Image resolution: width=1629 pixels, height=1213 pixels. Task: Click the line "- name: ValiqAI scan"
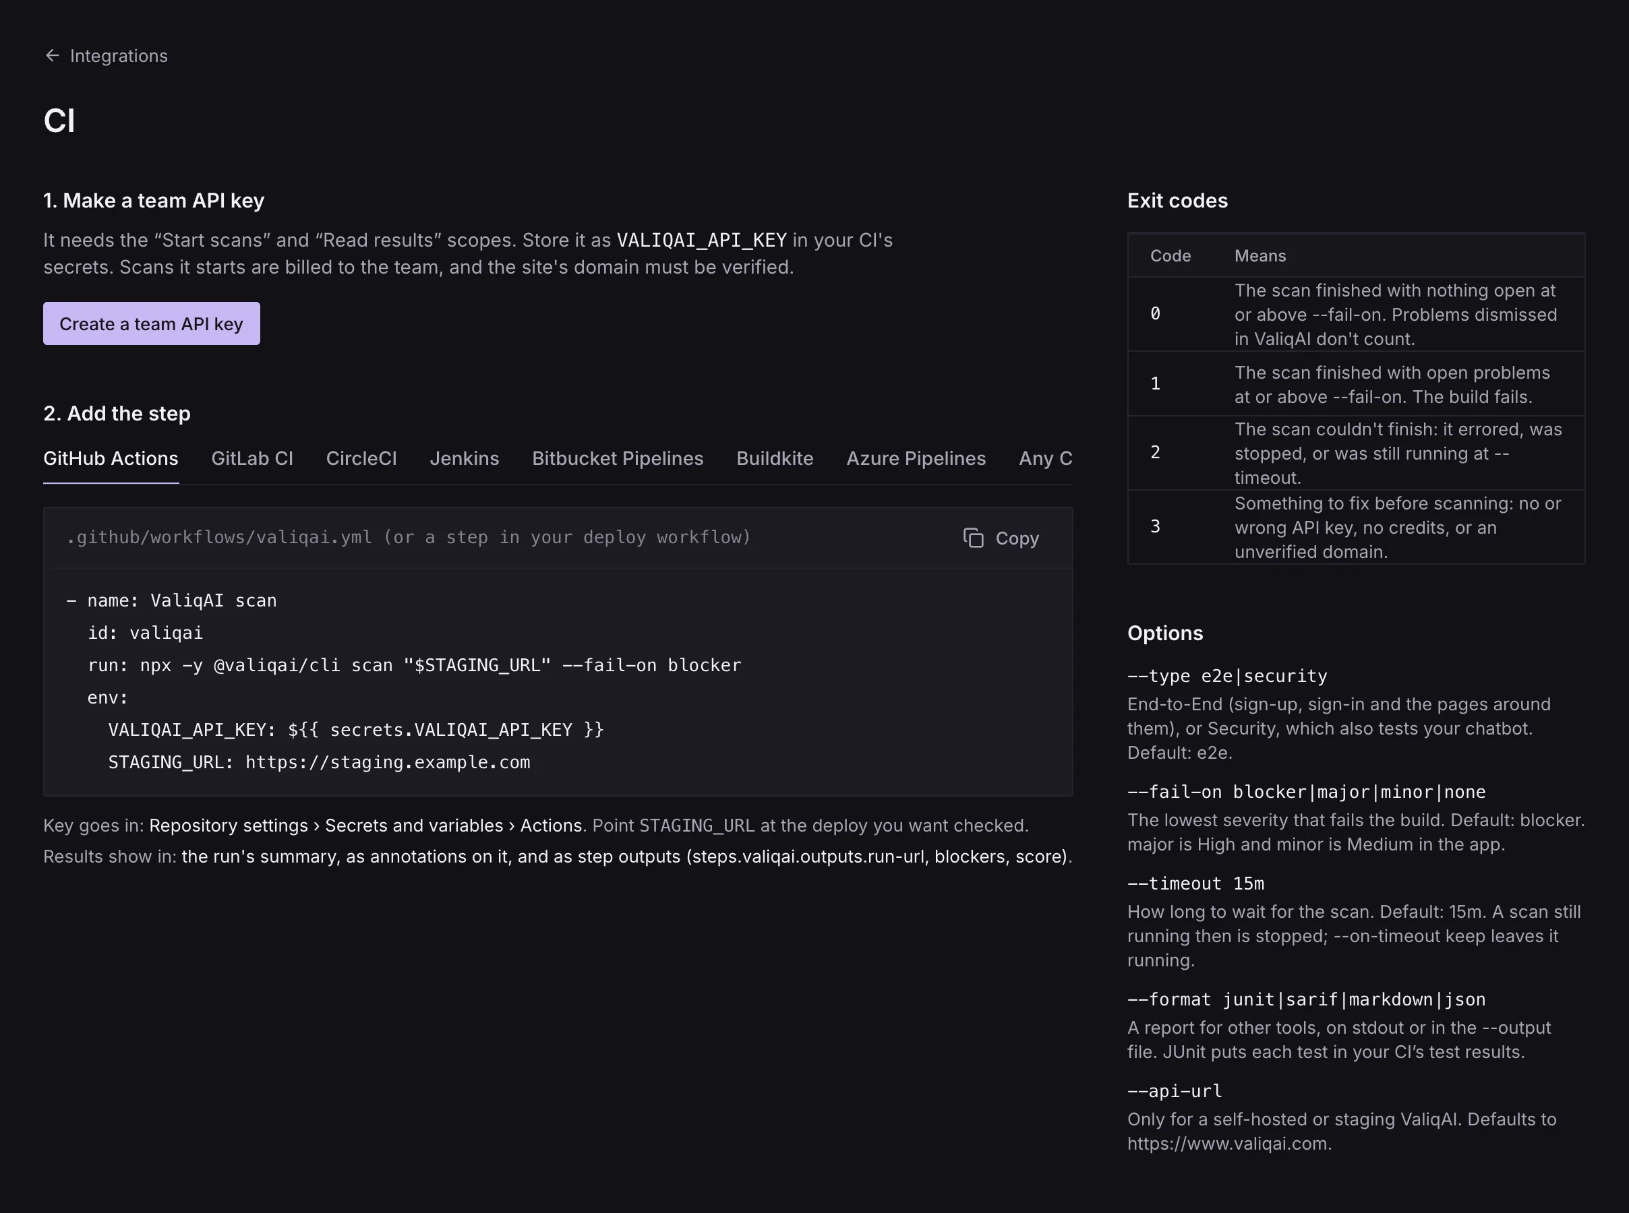coord(171,600)
